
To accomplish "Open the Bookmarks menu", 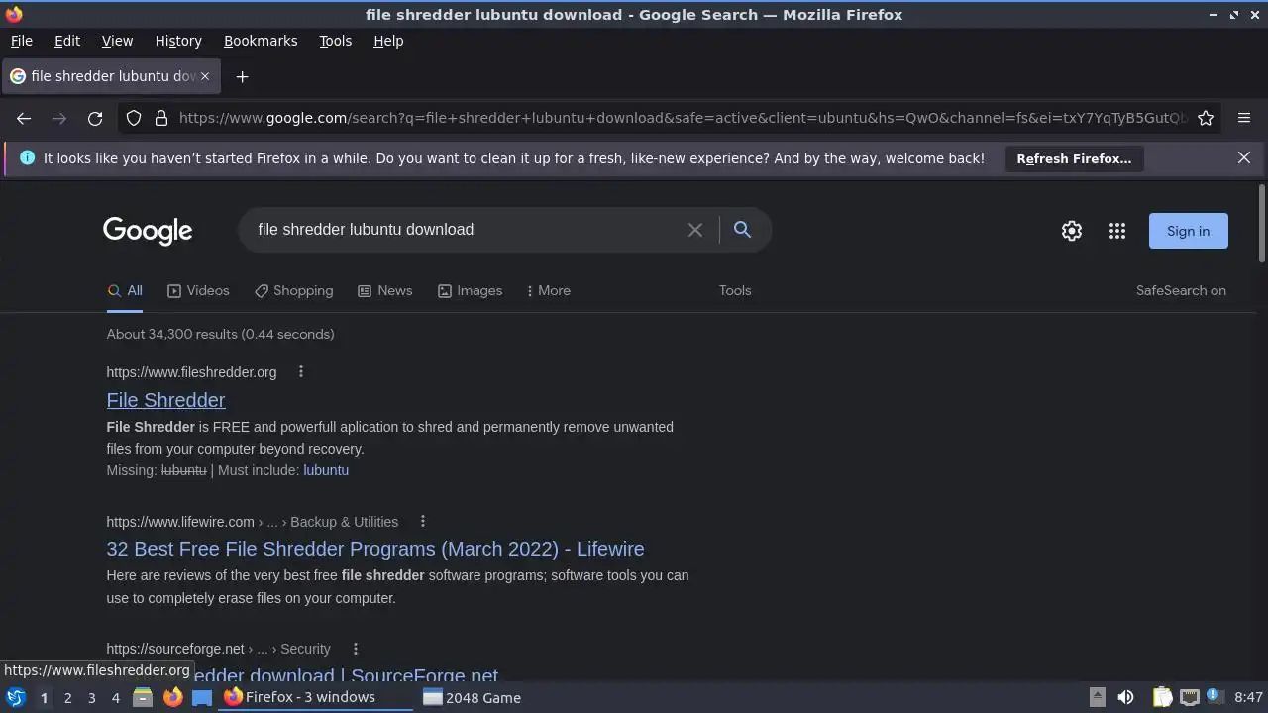I will tap(261, 41).
